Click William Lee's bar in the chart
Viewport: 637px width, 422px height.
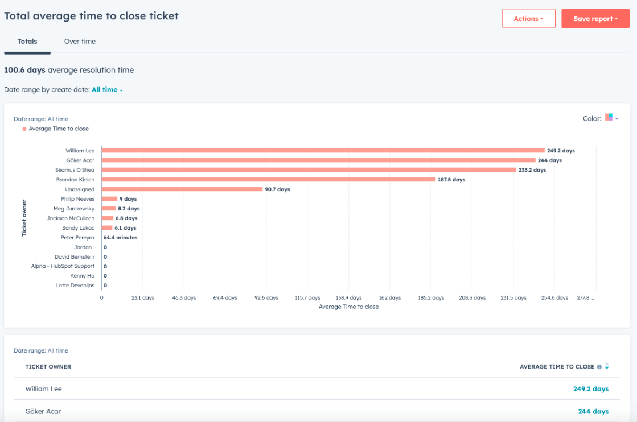323,151
